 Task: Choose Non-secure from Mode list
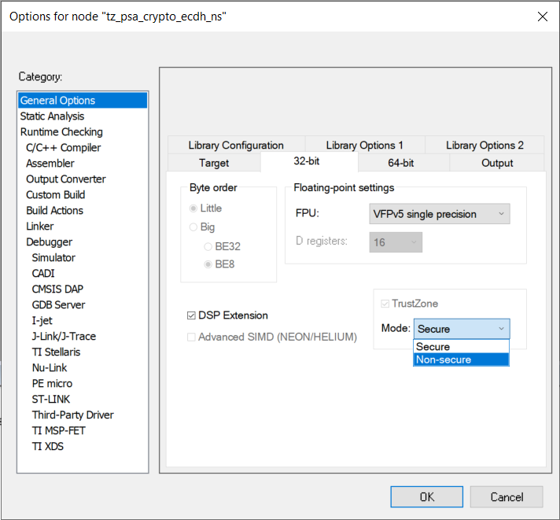tap(461, 360)
